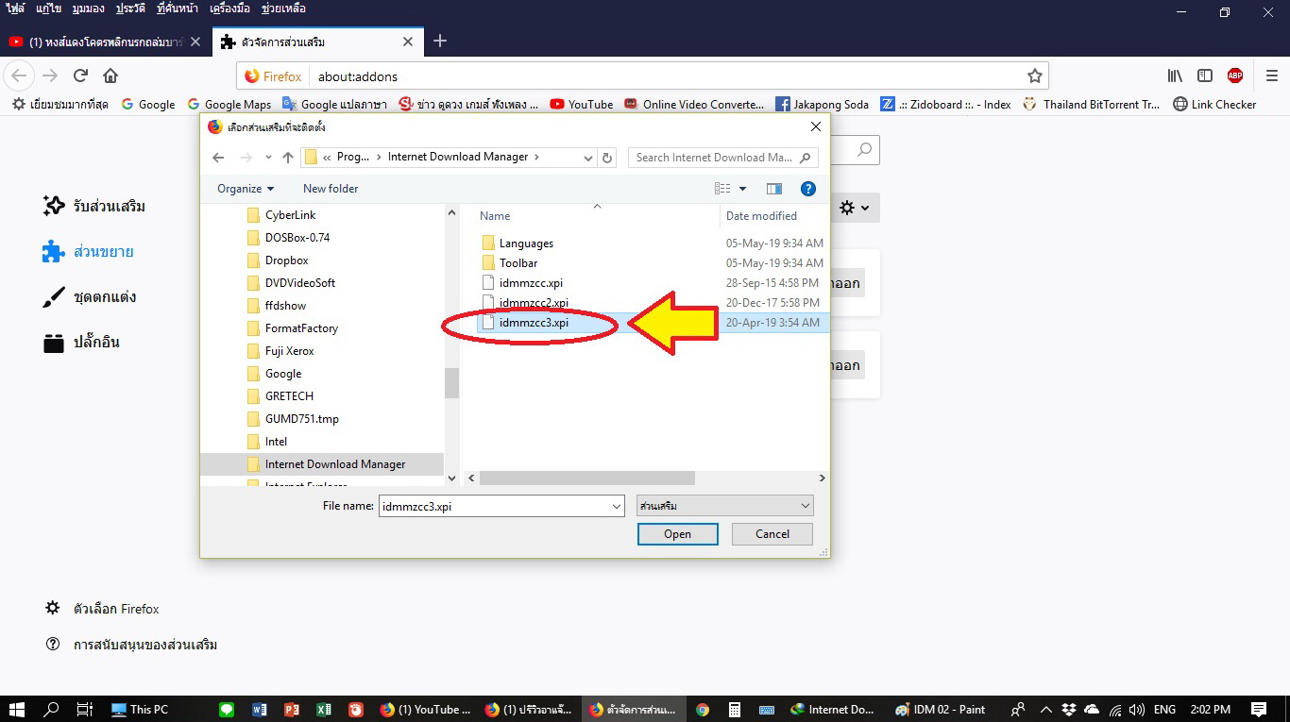Screen dimensions: 1290x722
Task: Click into the File name field
Action: [494, 507]
